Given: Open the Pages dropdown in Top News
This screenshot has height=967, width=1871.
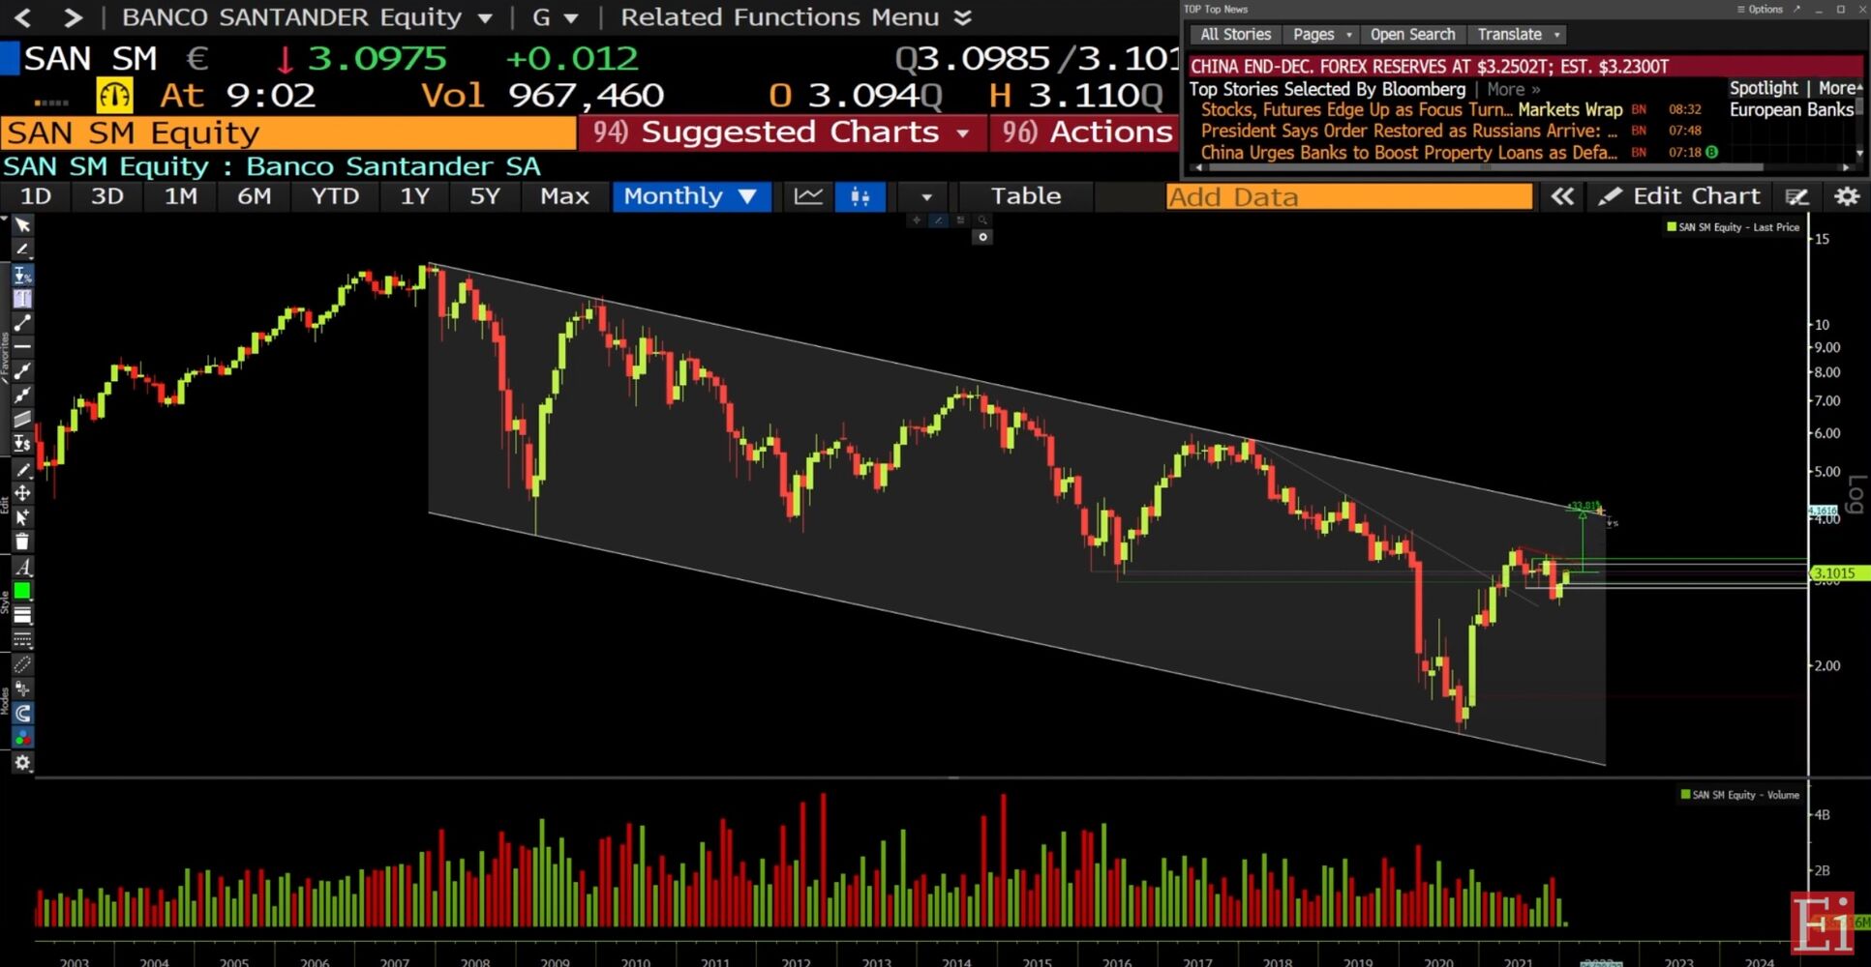Looking at the screenshot, I should pyautogui.click(x=1322, y=35).
